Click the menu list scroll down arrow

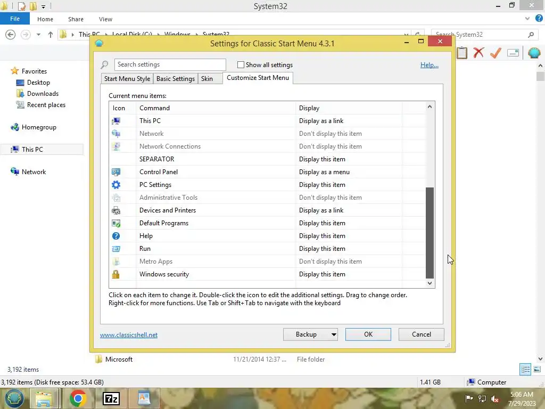coord(430,283)
